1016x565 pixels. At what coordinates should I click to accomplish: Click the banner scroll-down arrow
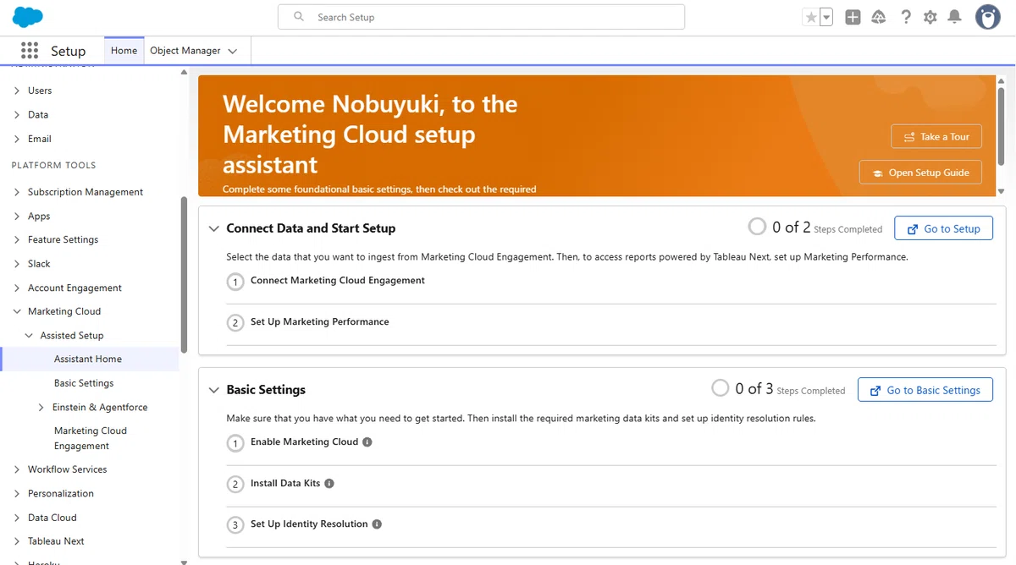coord(1001,191)
